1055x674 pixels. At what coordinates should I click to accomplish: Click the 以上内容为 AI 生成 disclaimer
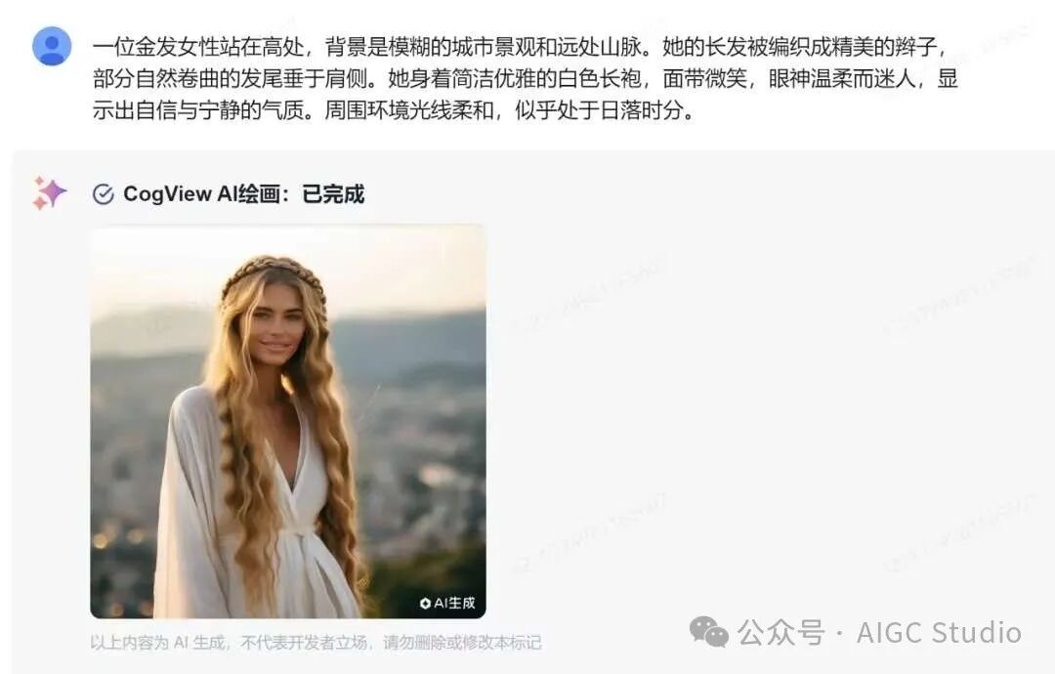point(157,643)
